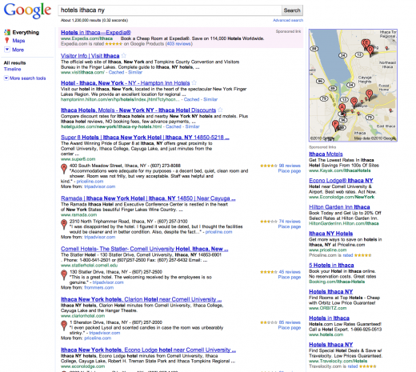Star the Hampton Inn Hotels result

tap(194, 82)
